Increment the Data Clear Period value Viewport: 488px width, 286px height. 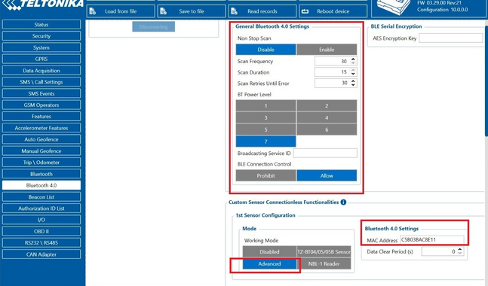(460, 249)
